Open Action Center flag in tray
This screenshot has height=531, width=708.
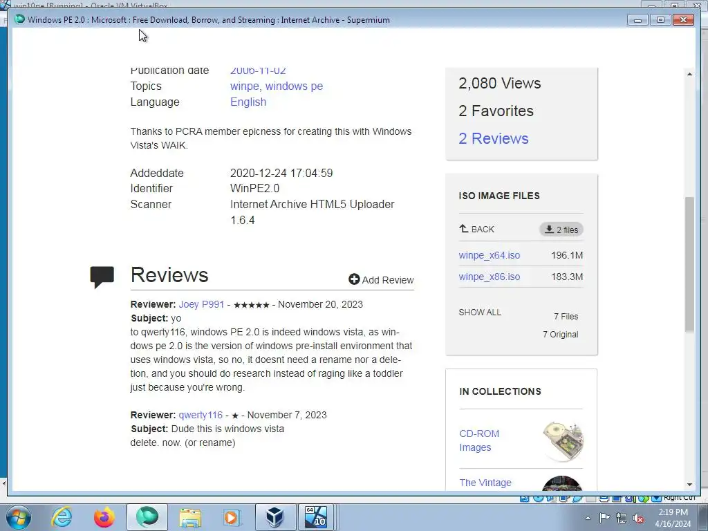(604, 517)
